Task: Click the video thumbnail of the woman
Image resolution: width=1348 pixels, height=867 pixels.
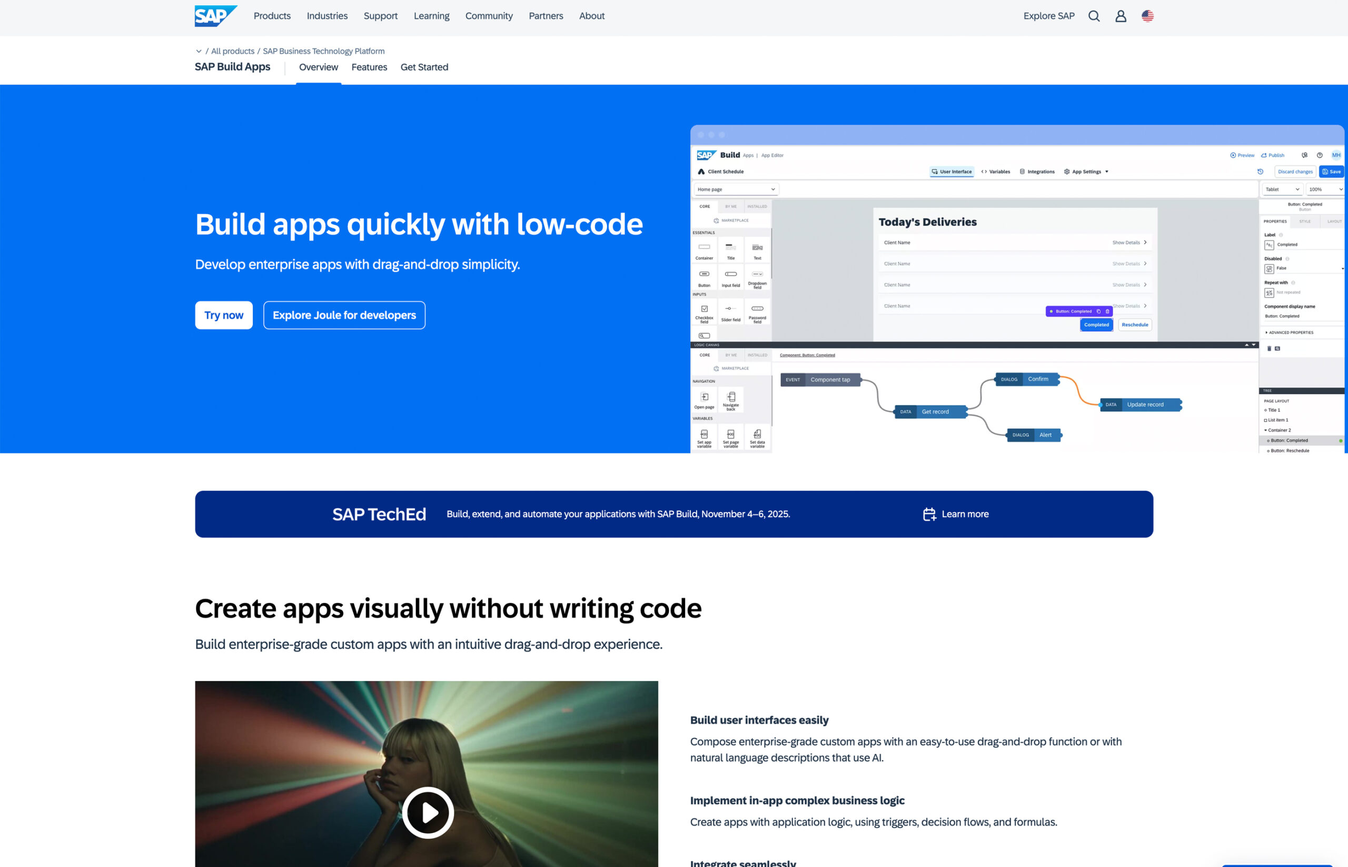Action: pyautogui.click(x=427, y=774)
